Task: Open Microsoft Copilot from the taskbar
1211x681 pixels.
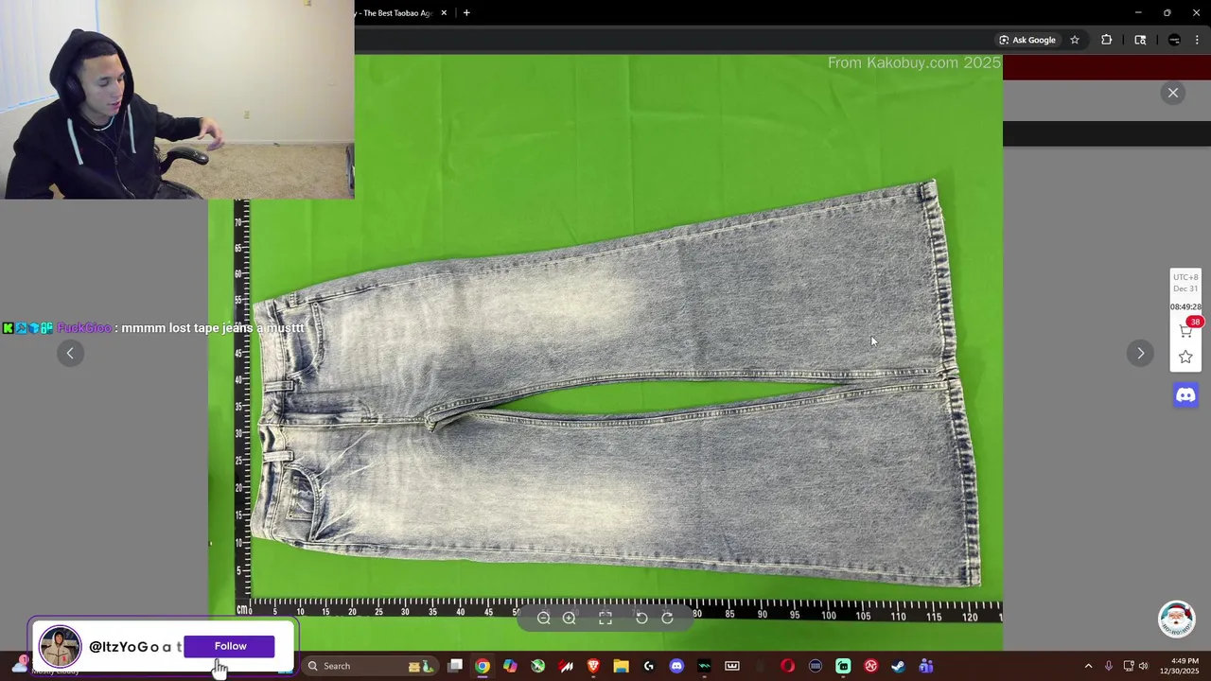Action: point(510,666)
